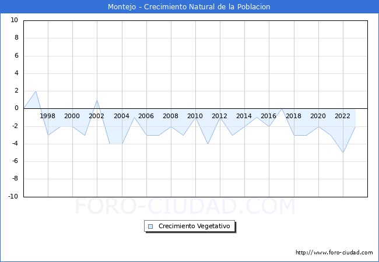Click the light blue legend color swatch
The image size is (379, 262).
[150, 226]
